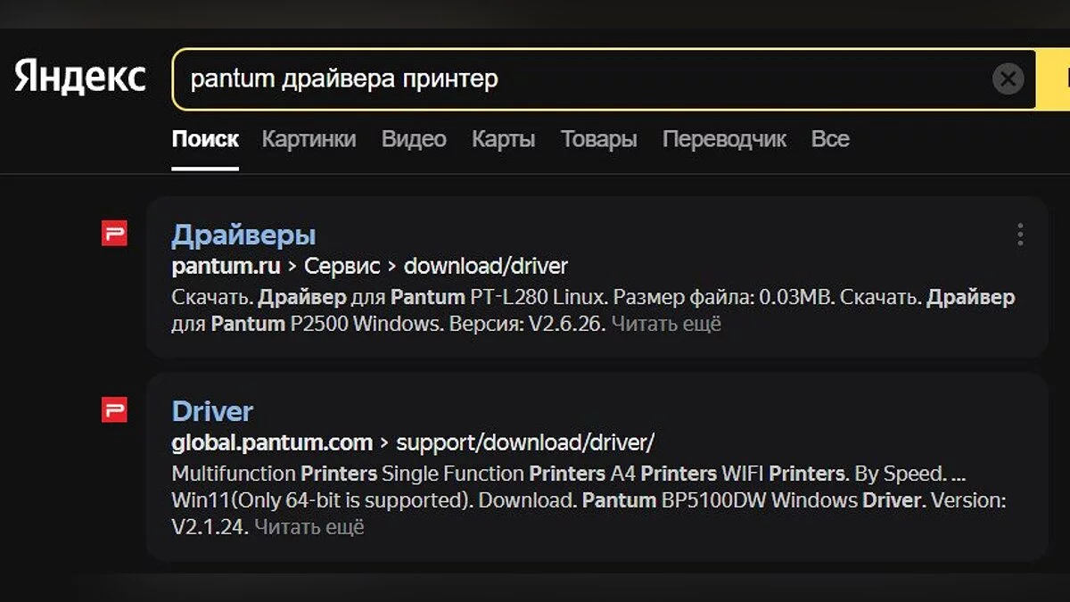Clear the search query with X button
This screenshot has width=1070, height=602.
[x=1008, y=79]
